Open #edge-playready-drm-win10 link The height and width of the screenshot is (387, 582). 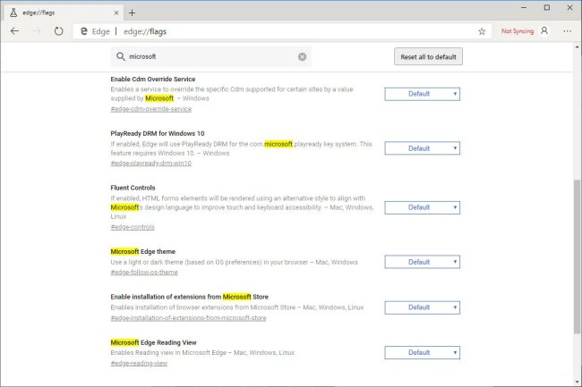(x=151, y=163)
